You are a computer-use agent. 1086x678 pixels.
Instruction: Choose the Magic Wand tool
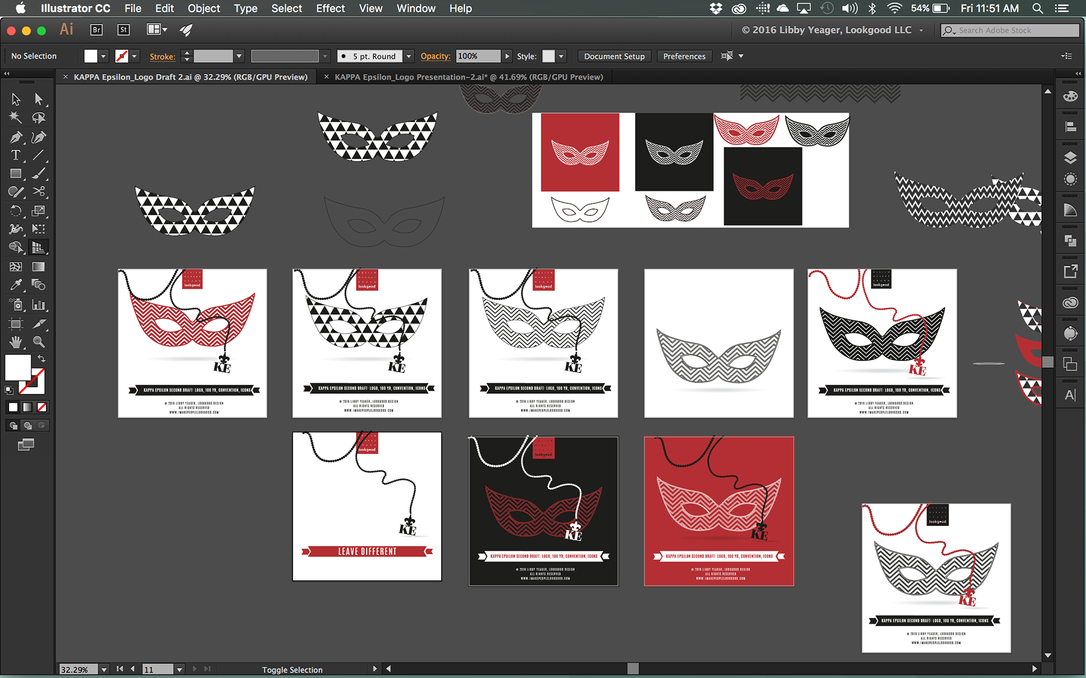[x=16, y=118]
